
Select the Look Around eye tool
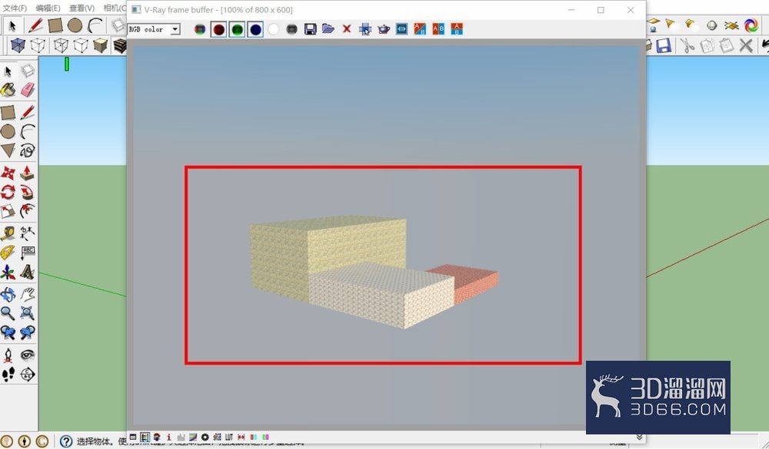[x=28, y=355]
